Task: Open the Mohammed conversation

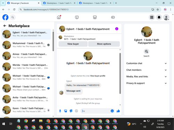Action: tap(26, 45)
